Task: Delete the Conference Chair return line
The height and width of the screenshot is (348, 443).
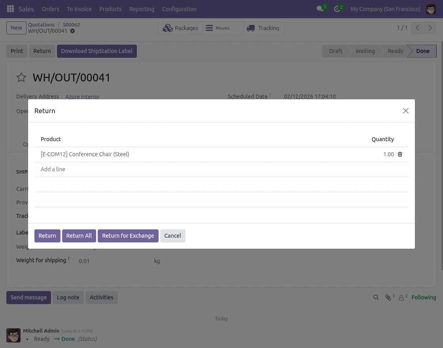Action: pyautogui.click(x=400, y=154)
